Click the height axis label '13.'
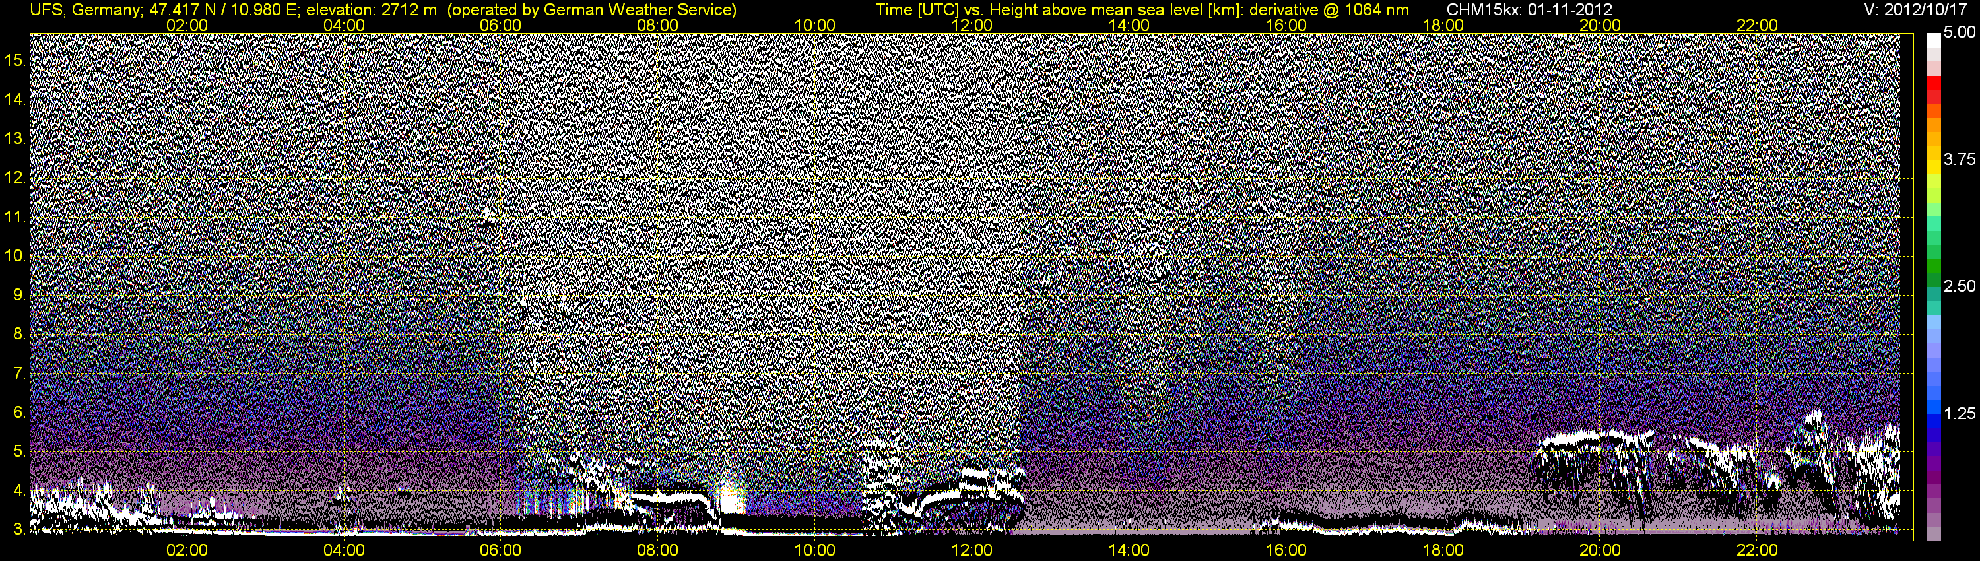This screenshot has width=1980, height=561. point(16,139)
